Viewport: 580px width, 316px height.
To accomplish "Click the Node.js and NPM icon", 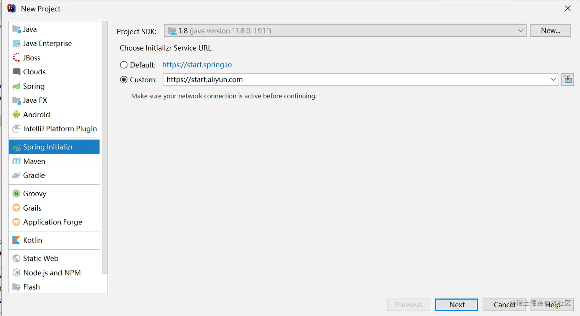I will click(16, 272).
